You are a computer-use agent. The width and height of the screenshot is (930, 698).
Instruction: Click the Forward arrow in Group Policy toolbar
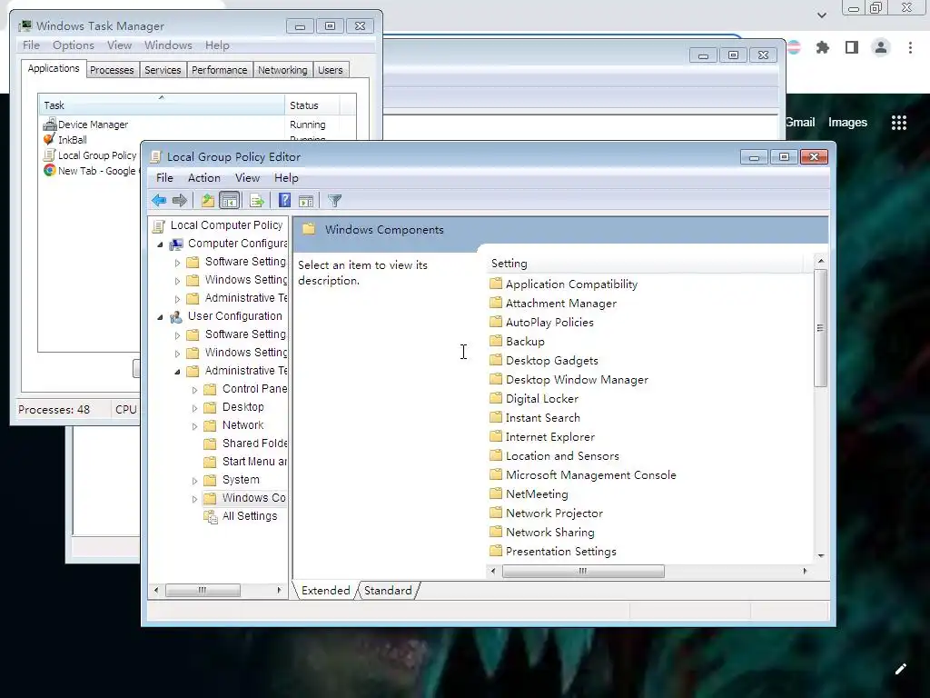[x=180, y=201]
